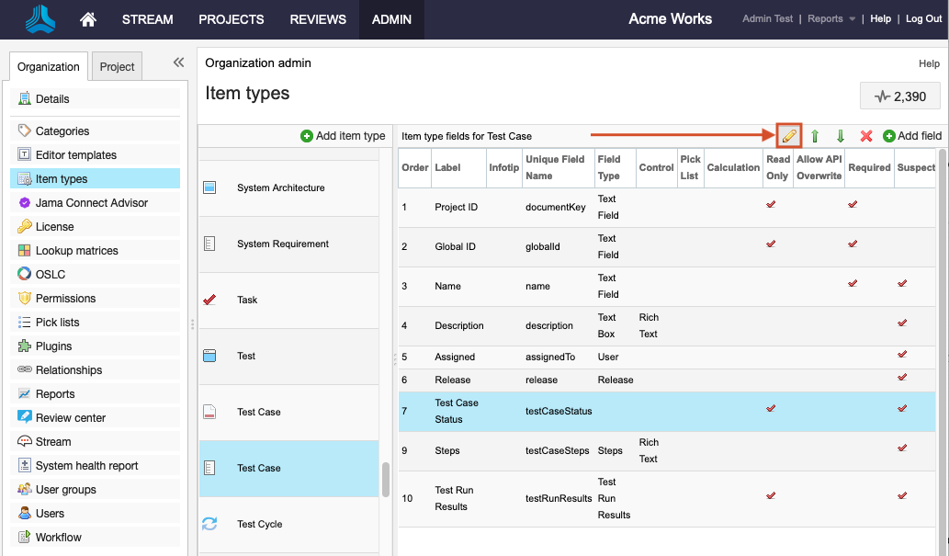Click Read Only check for Test Run Results
949x556 pixels.
pyautogui.click(x=771, y=495)
